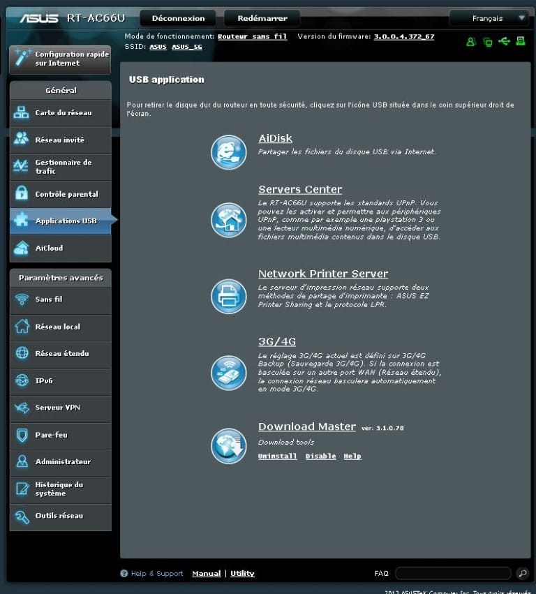Open Administrateur menu item
The width and height of the screenshot is (536, 594).
[61, 462]
